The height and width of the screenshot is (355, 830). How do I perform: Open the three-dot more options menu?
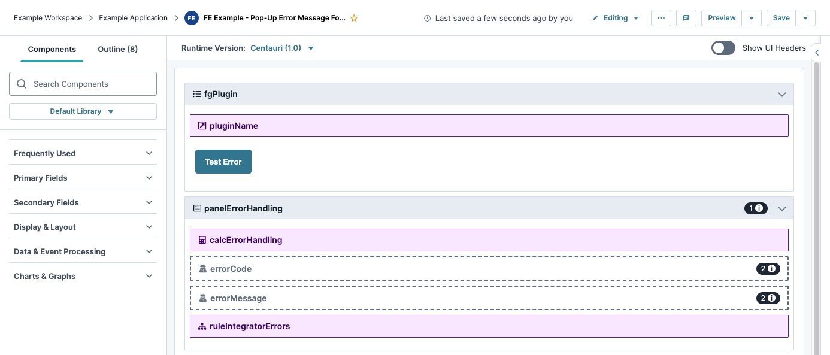click(x=661, y=18)
